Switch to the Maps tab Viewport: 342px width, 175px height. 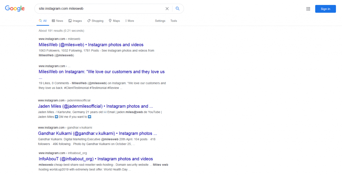pos(114,21)
